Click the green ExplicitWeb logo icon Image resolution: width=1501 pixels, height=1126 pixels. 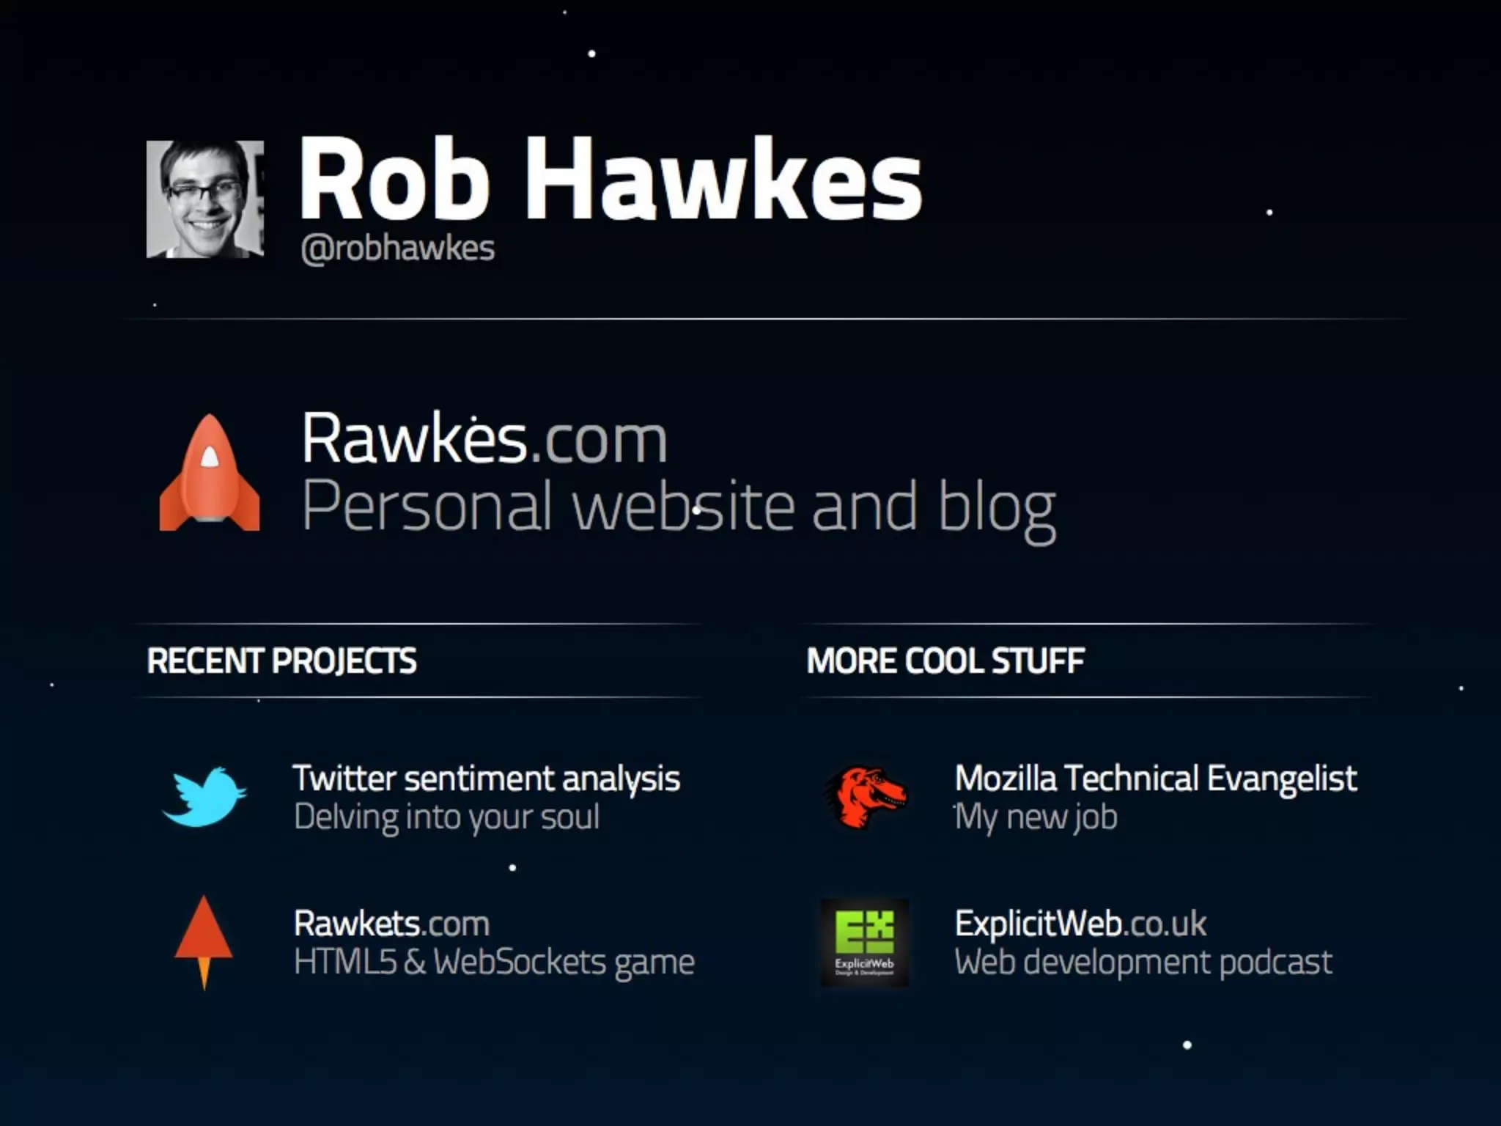tap(865, 943)
